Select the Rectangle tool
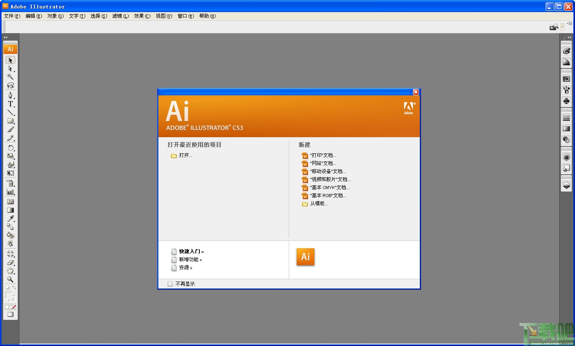Screen dimensions: 575x346 pyautogui.click(x=10, y=121)
